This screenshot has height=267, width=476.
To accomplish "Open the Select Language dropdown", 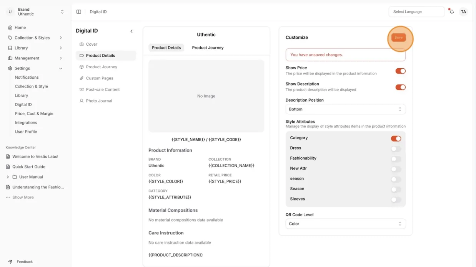I will tap(416, 12).
